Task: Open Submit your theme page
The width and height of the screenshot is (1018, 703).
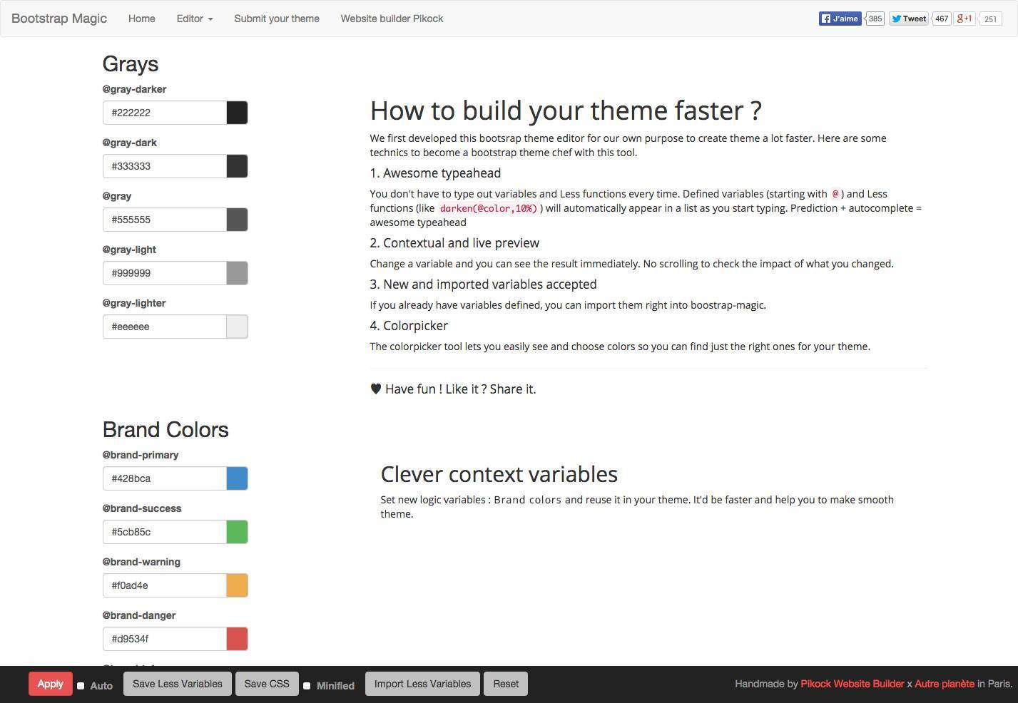Action: point(277,19)
